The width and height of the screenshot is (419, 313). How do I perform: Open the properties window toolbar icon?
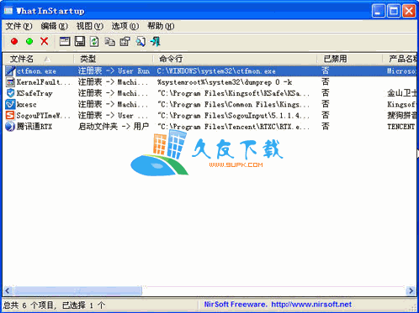click(x=65, y=41)
